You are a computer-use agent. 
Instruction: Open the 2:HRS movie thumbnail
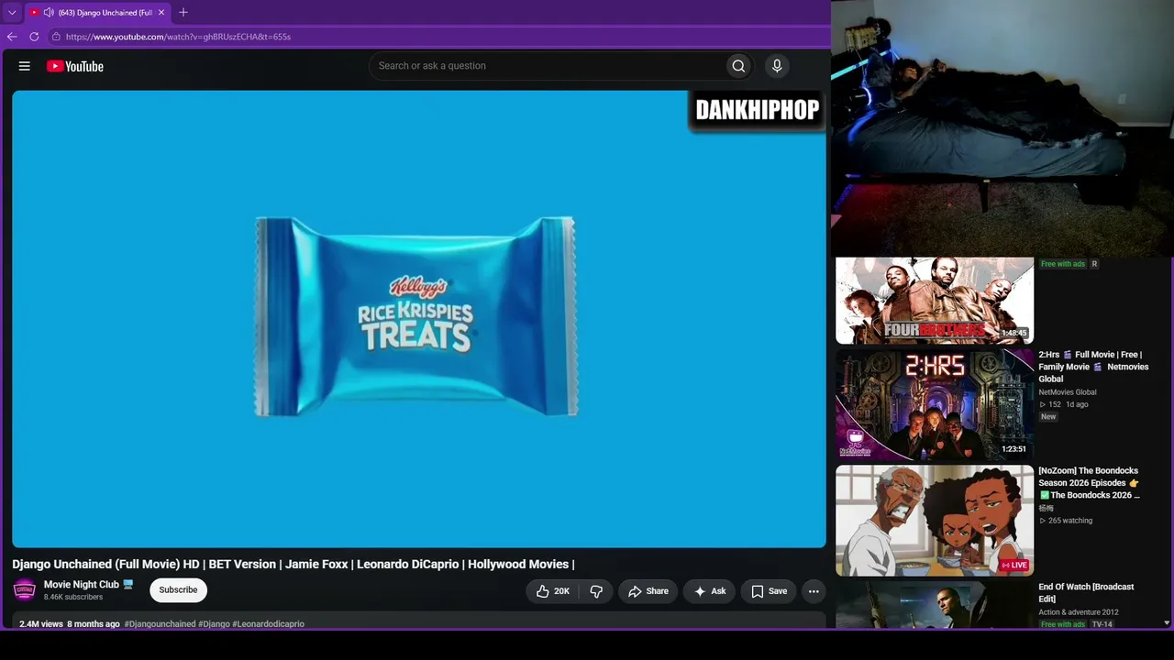(x=935, y=404)
